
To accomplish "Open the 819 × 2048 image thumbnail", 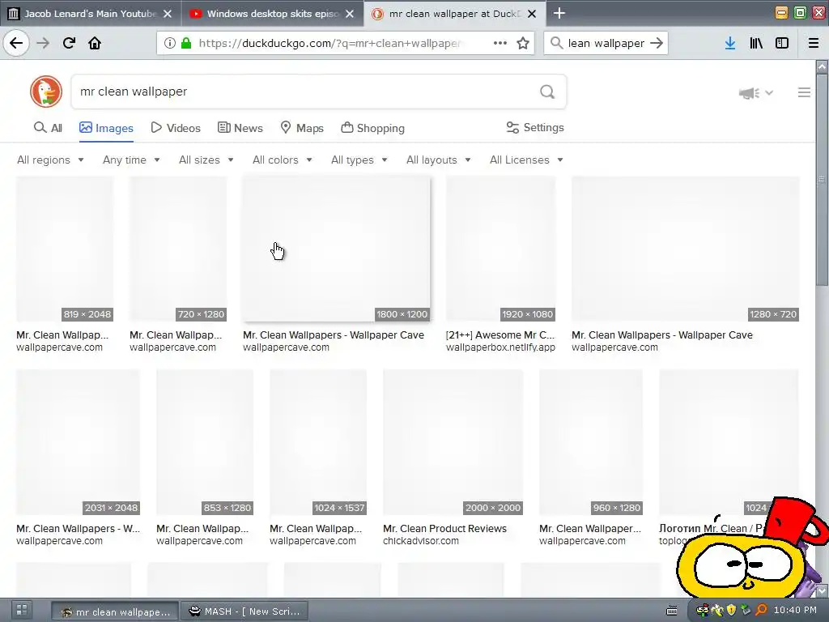I will [x=65, y=249].
